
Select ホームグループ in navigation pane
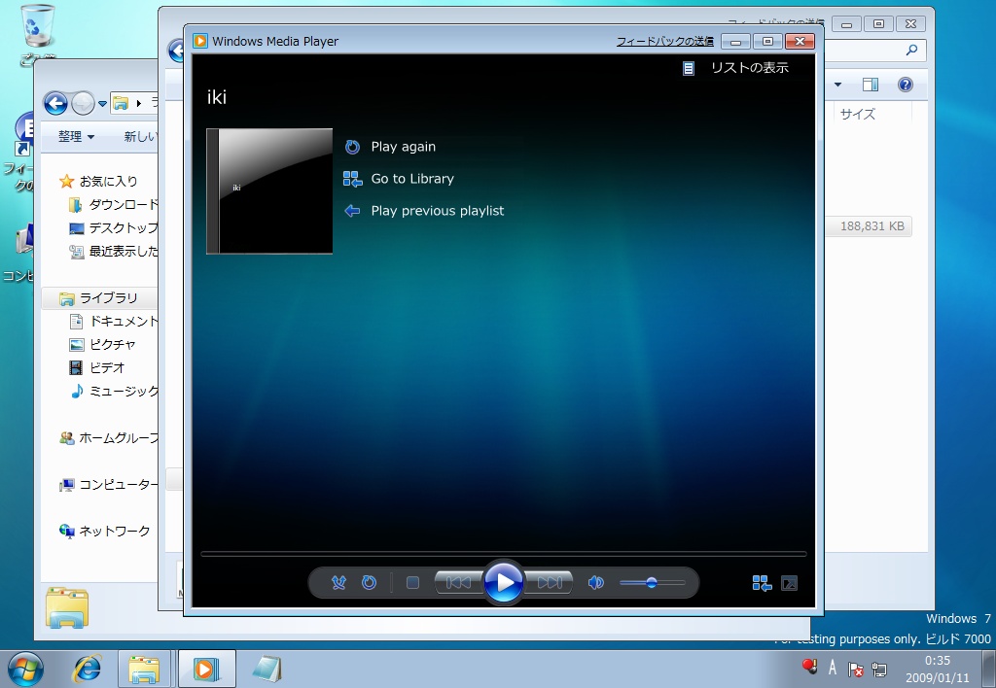pos(118,438)
